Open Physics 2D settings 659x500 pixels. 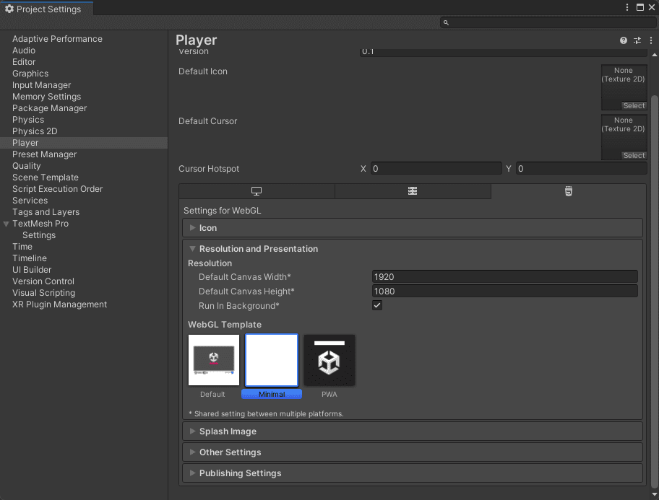click(x=35, y=131)
